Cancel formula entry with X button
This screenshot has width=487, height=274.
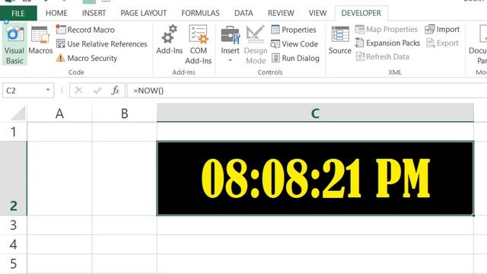78,91
